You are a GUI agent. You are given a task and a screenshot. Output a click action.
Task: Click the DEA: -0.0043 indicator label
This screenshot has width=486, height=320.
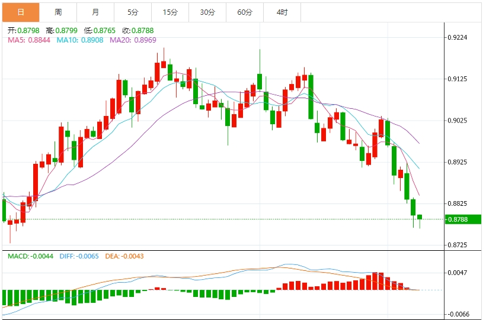(x=124, y=256)
